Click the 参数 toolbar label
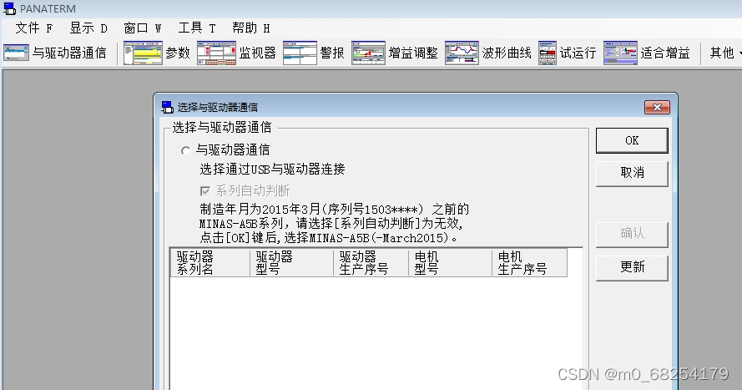The width and height of the screenshot is (742, 390). click(x=178, y=53)
